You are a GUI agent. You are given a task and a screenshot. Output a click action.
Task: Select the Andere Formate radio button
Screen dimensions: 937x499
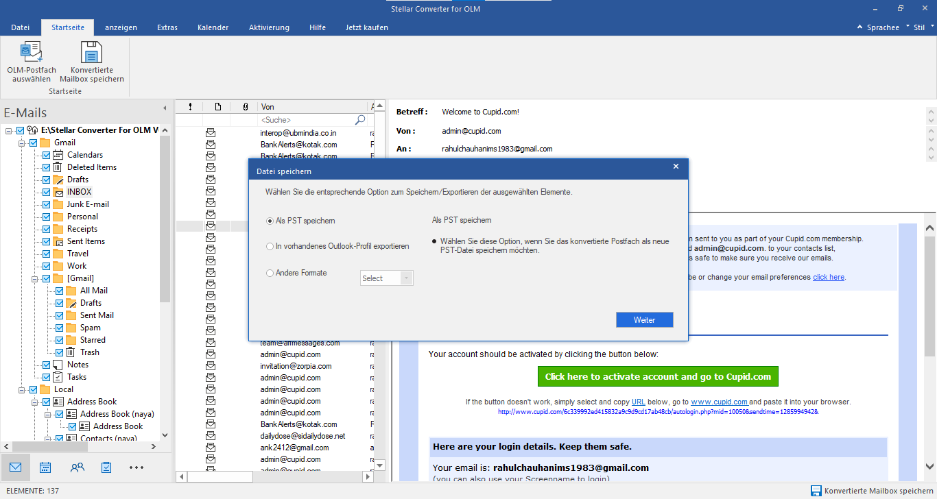tap(270, 273)
